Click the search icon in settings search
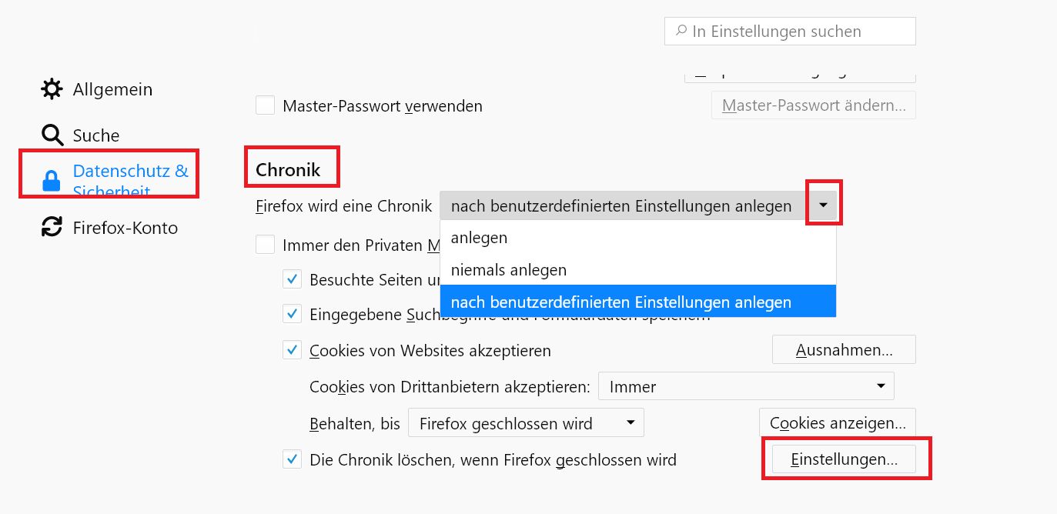Viewport: 1057px width, 514px height. [x=681, y=32]
